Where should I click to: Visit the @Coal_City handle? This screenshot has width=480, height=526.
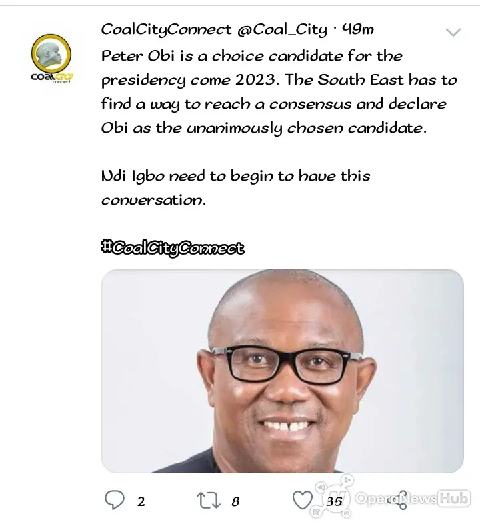coord(282,30)
